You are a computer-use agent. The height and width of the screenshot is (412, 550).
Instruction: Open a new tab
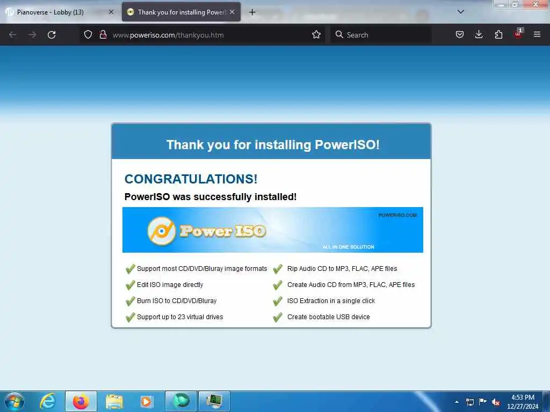(252, 12)
